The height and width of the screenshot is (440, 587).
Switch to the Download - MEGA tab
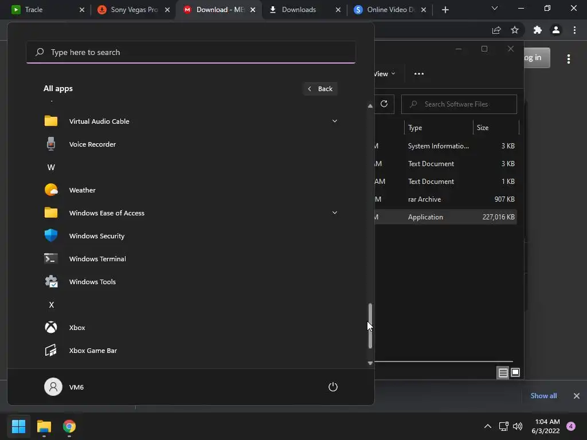pos(220,10)
